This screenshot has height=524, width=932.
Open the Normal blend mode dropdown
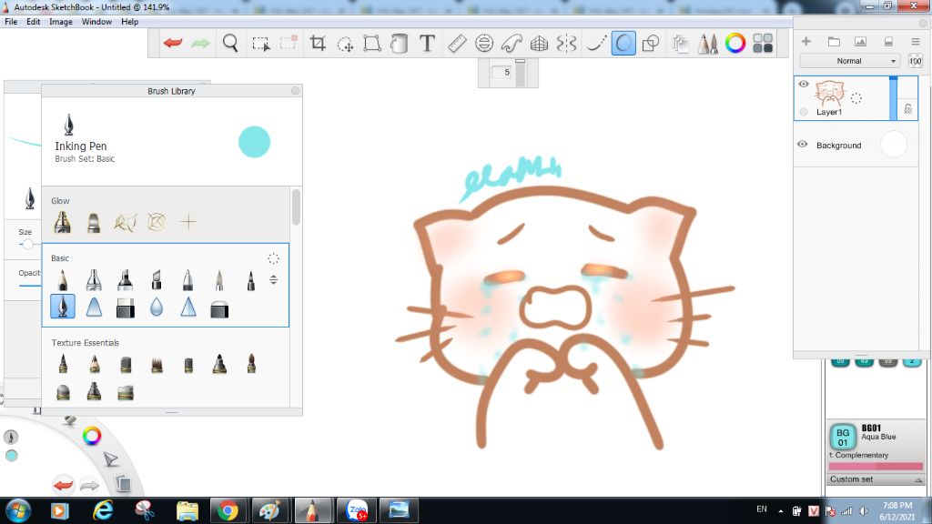point(852,61)
